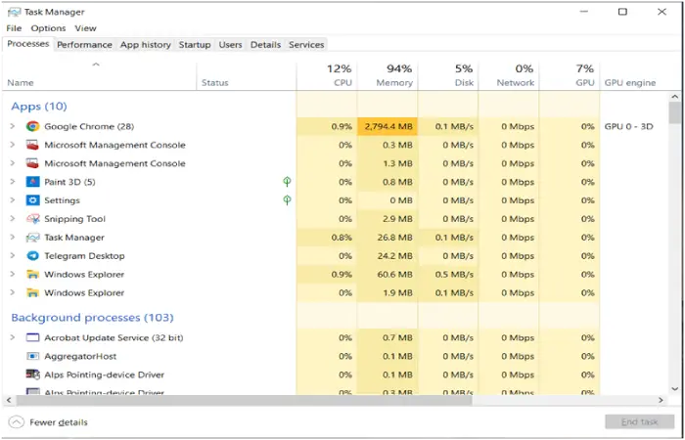Click the AggregatorHost icon
The image size is (685, 440).
[x=32, y=356]
